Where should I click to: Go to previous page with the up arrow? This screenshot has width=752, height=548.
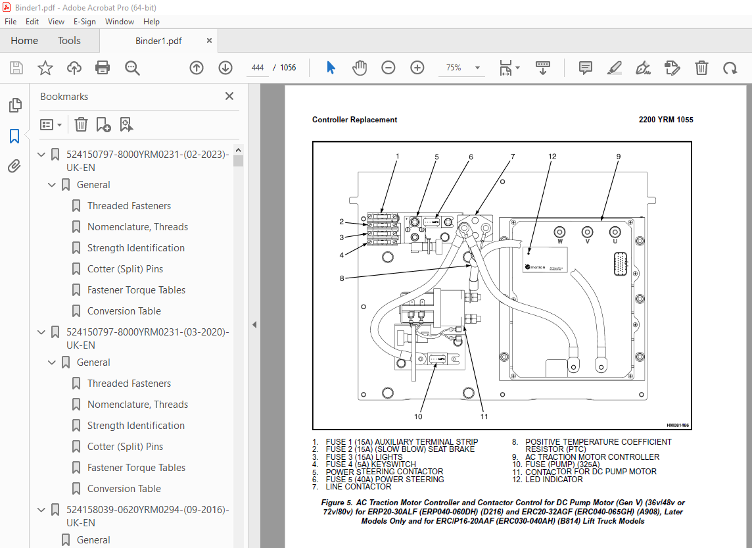(197, 68)
